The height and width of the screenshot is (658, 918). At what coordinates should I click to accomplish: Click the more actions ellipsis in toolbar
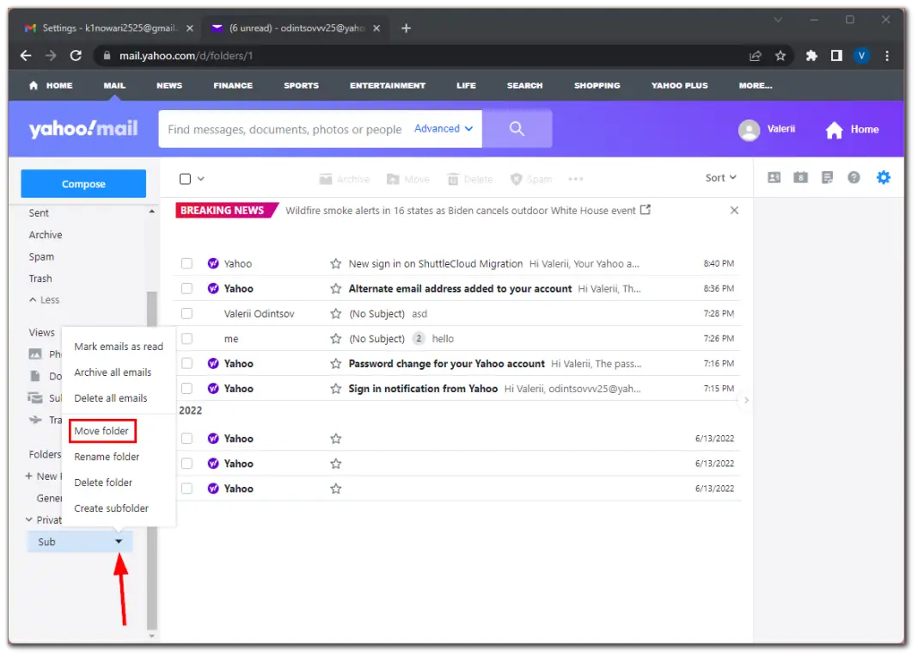(576, 179)
